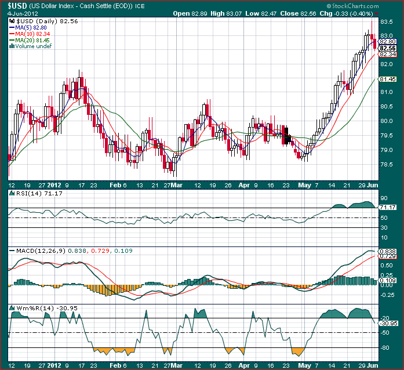Click the Jun label on upper date axis

click(373, 185)
